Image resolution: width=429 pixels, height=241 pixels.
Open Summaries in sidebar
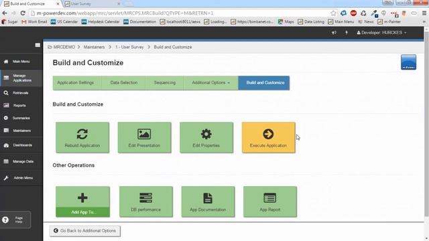(21, 118)
